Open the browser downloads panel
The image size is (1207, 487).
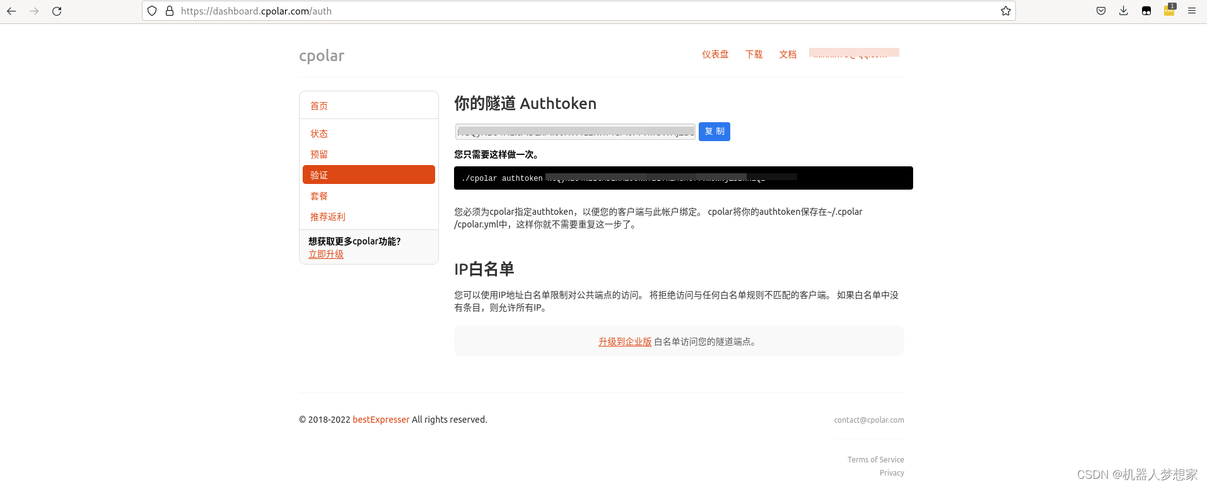[x=1124, y=11]
